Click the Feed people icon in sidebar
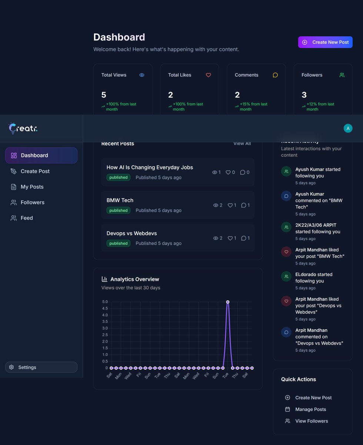 (x=14, y=218)
